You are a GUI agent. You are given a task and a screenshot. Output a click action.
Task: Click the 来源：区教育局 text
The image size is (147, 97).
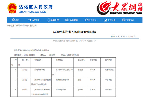pyautogui.click(x=59, y=41)
